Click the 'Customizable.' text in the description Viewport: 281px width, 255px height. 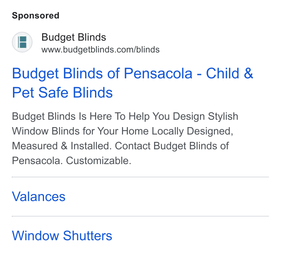[99, 161]
